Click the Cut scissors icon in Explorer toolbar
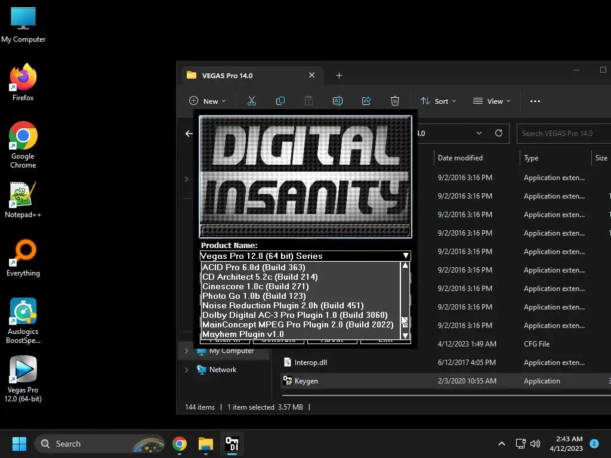Viewport: 611px width, 458px height. pyautogui.click(x=252, y=101)
